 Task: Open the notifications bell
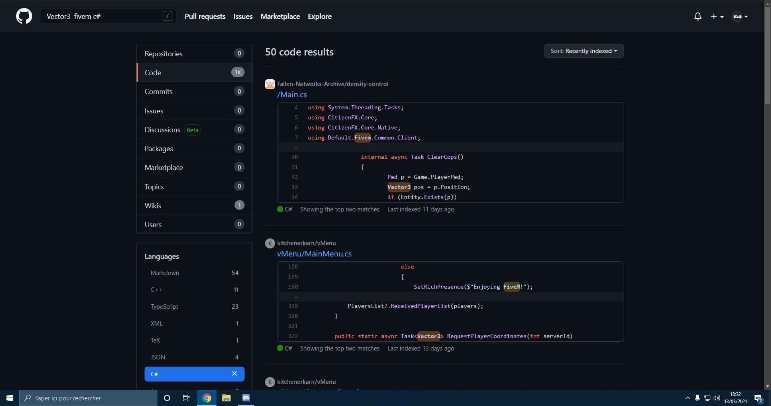[x=698, y=16]
